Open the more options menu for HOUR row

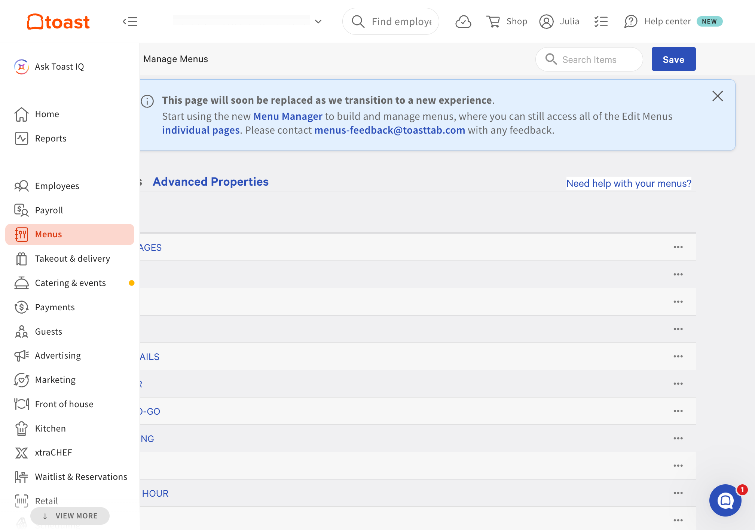pos(678,493)
